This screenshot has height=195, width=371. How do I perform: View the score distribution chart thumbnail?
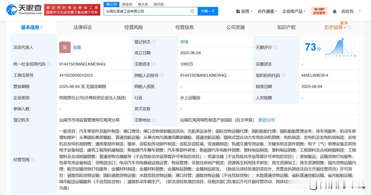pyautogui.click(x=341, y=47)
